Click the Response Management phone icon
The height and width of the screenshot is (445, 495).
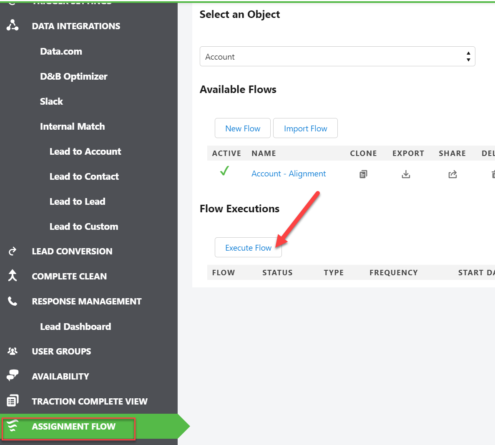(x=12, y=301)
